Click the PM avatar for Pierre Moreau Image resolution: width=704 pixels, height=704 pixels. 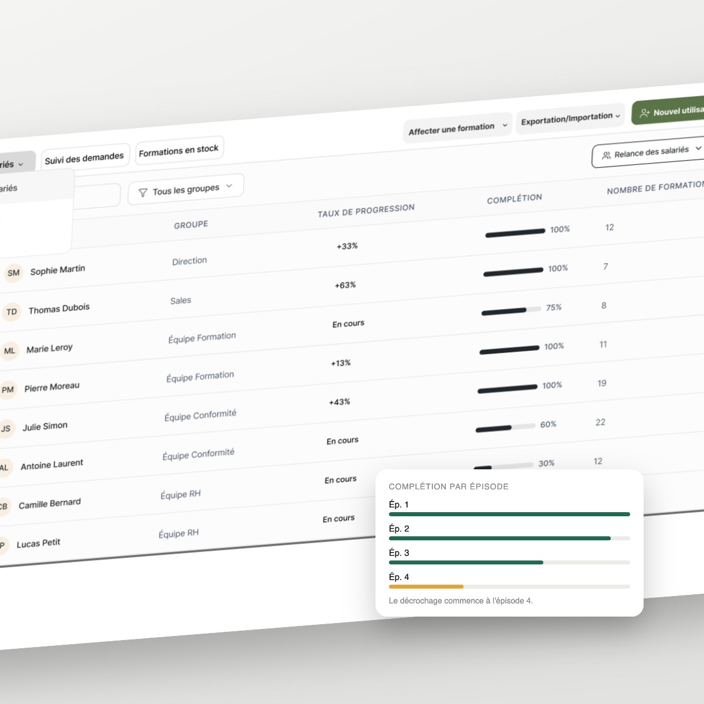(x=8, y=390)
